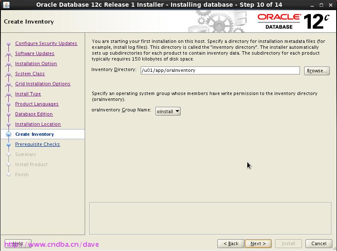Open the Installation Location step

(x=38, y=124)
